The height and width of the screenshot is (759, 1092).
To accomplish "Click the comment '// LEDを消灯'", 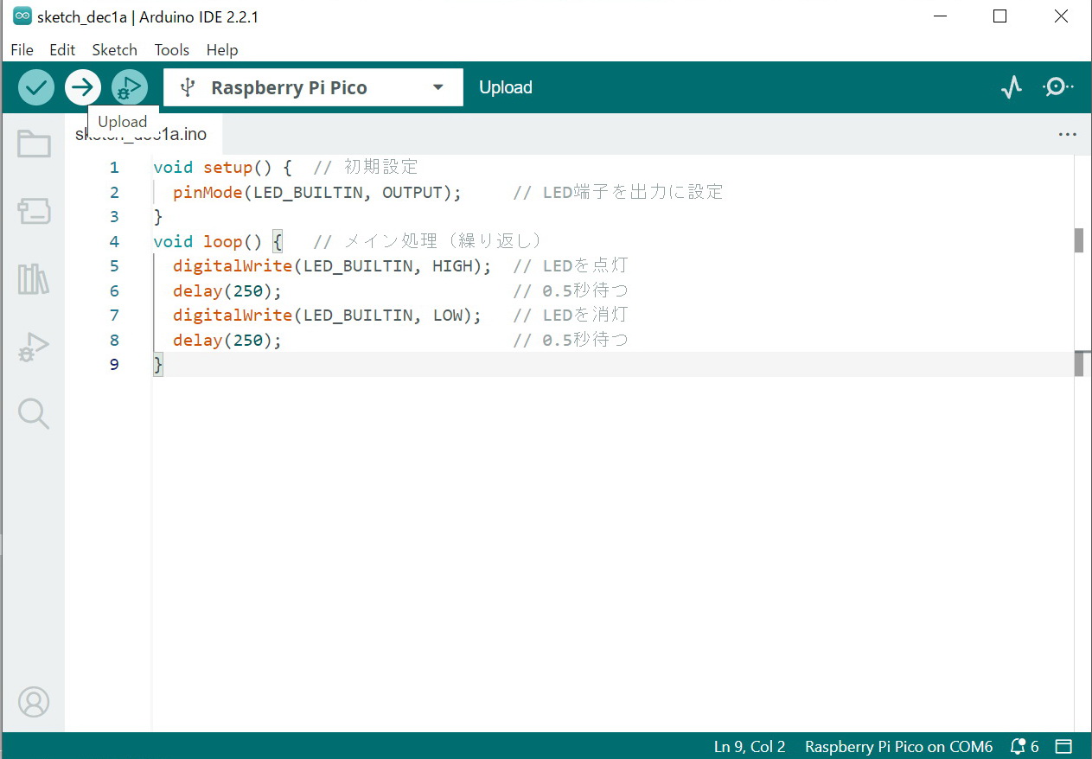I will [571, 315].
